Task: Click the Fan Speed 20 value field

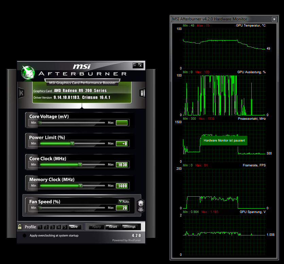Action: [x=122, y=208]
